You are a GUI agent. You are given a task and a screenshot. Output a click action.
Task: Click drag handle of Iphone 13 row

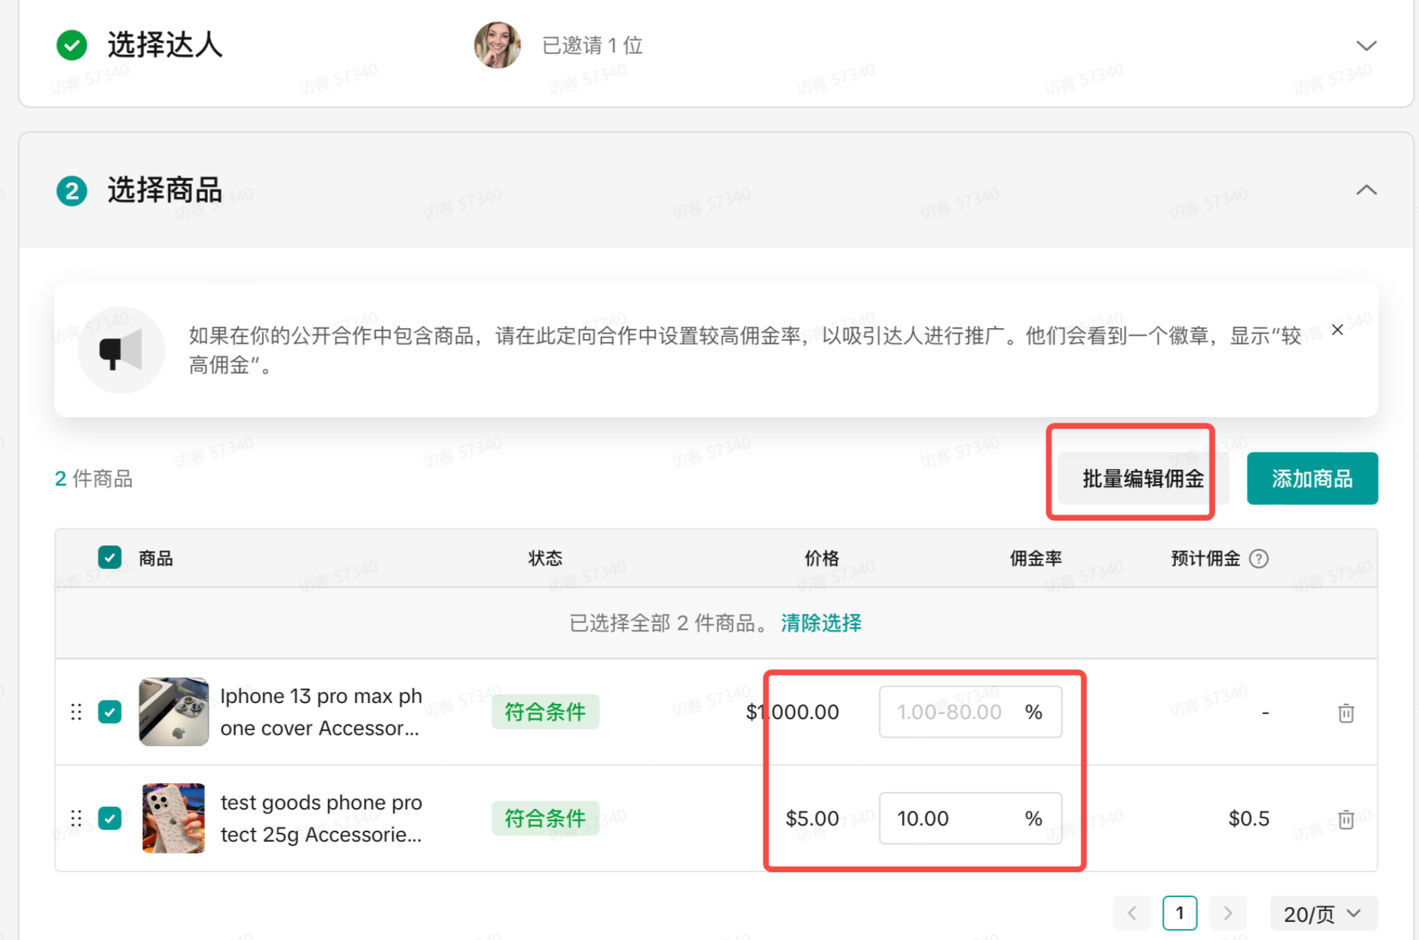pos(77,712)
